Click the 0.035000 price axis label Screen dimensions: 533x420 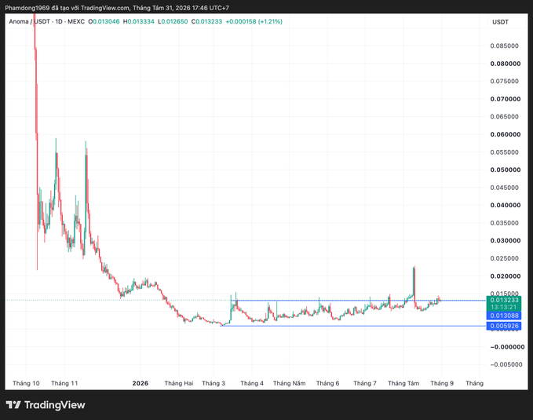505,223
